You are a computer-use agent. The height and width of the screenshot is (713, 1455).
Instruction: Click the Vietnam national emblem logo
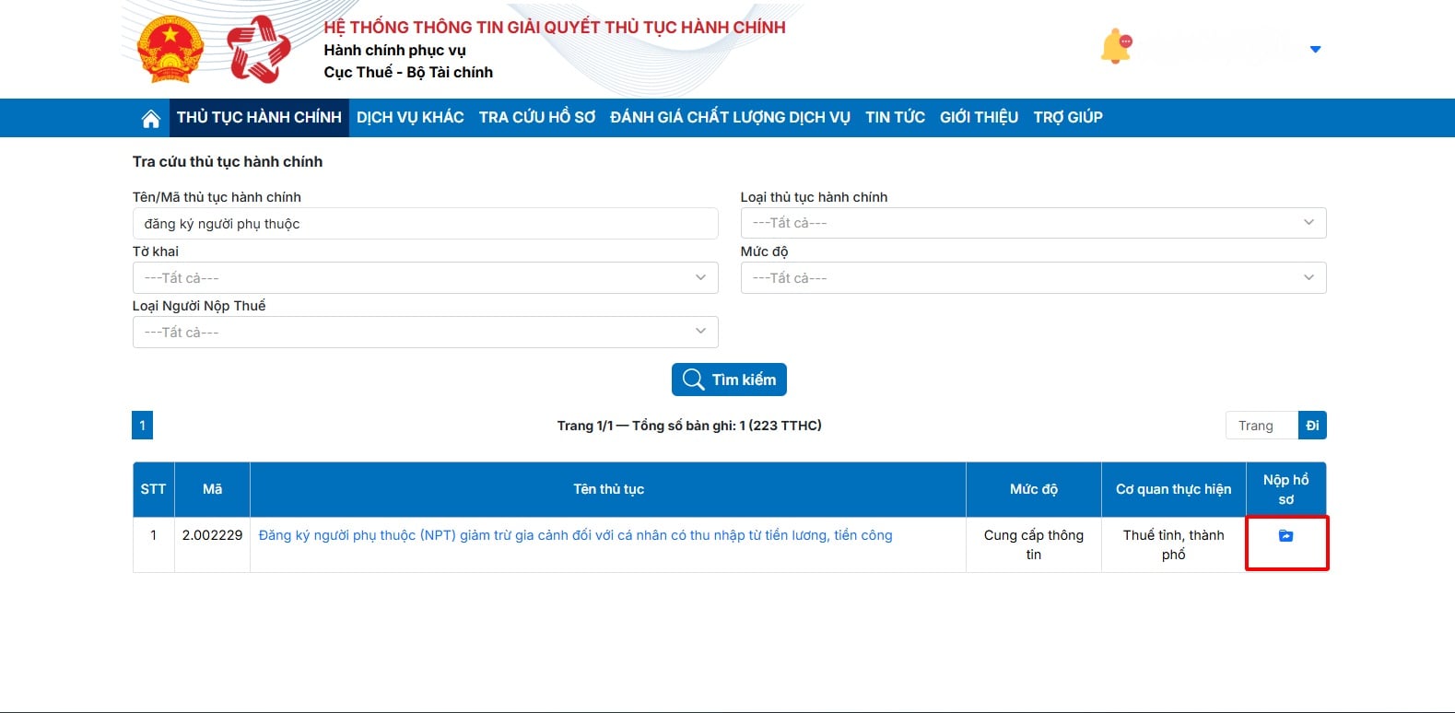pos(170,51)
